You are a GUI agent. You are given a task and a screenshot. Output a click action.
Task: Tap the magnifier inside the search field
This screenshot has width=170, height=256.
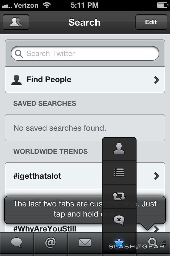(x=19, y=54)
